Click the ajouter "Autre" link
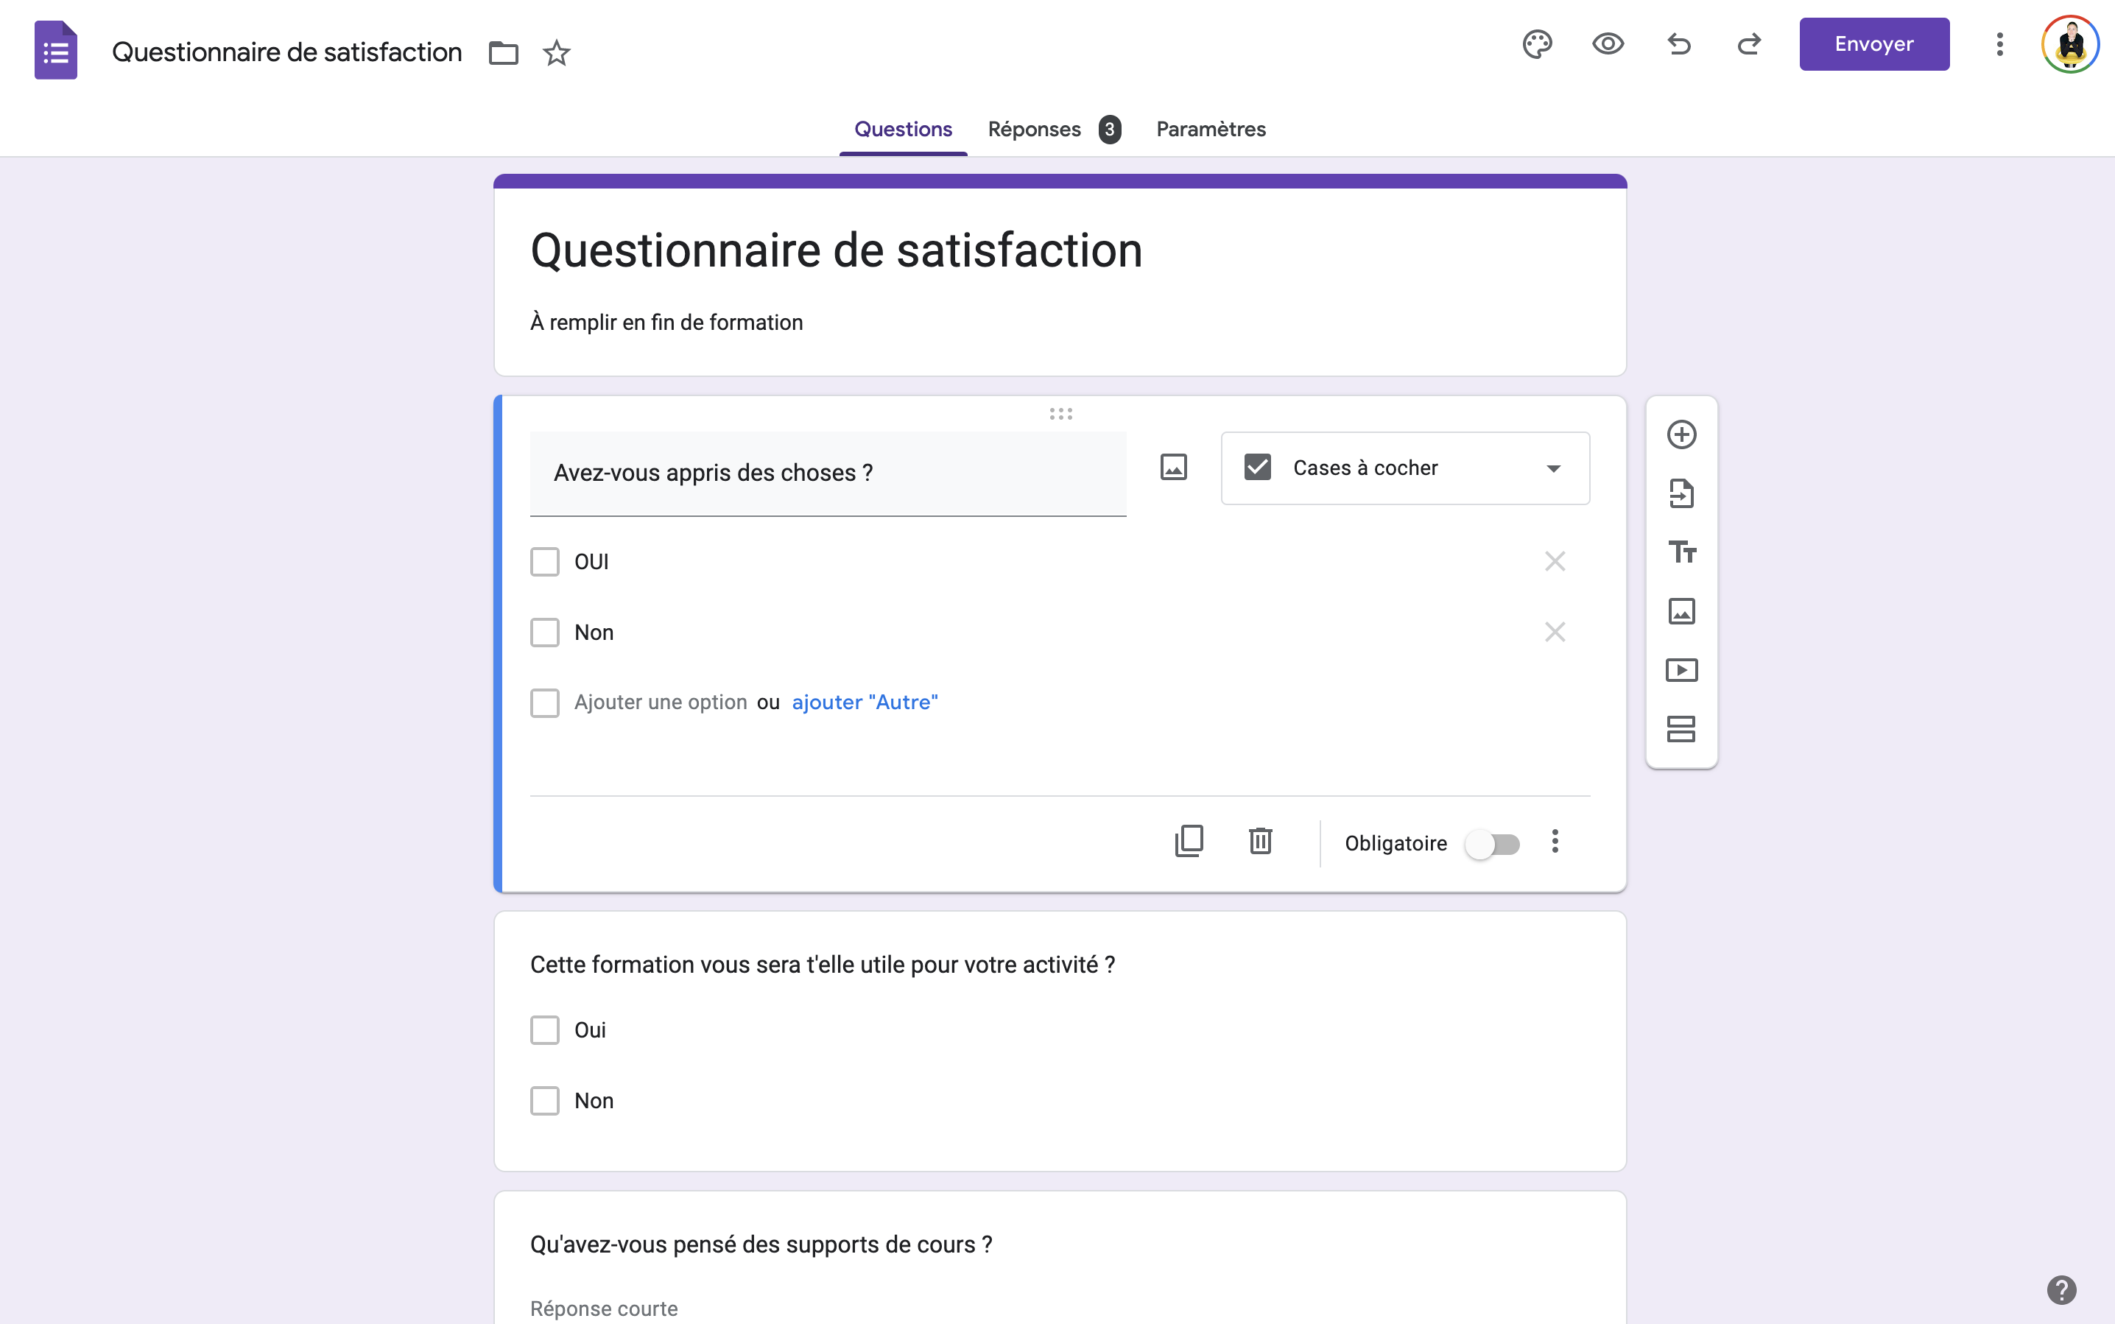 [x=865, y=703]
